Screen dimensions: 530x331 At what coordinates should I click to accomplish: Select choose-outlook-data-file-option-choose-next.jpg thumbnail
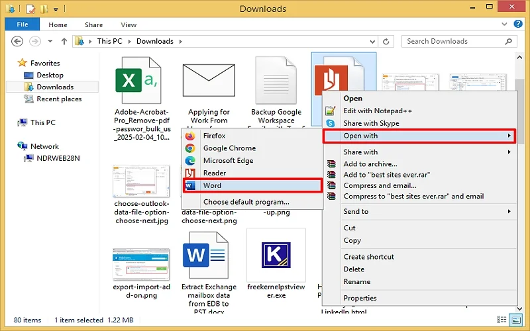(141, 181)
